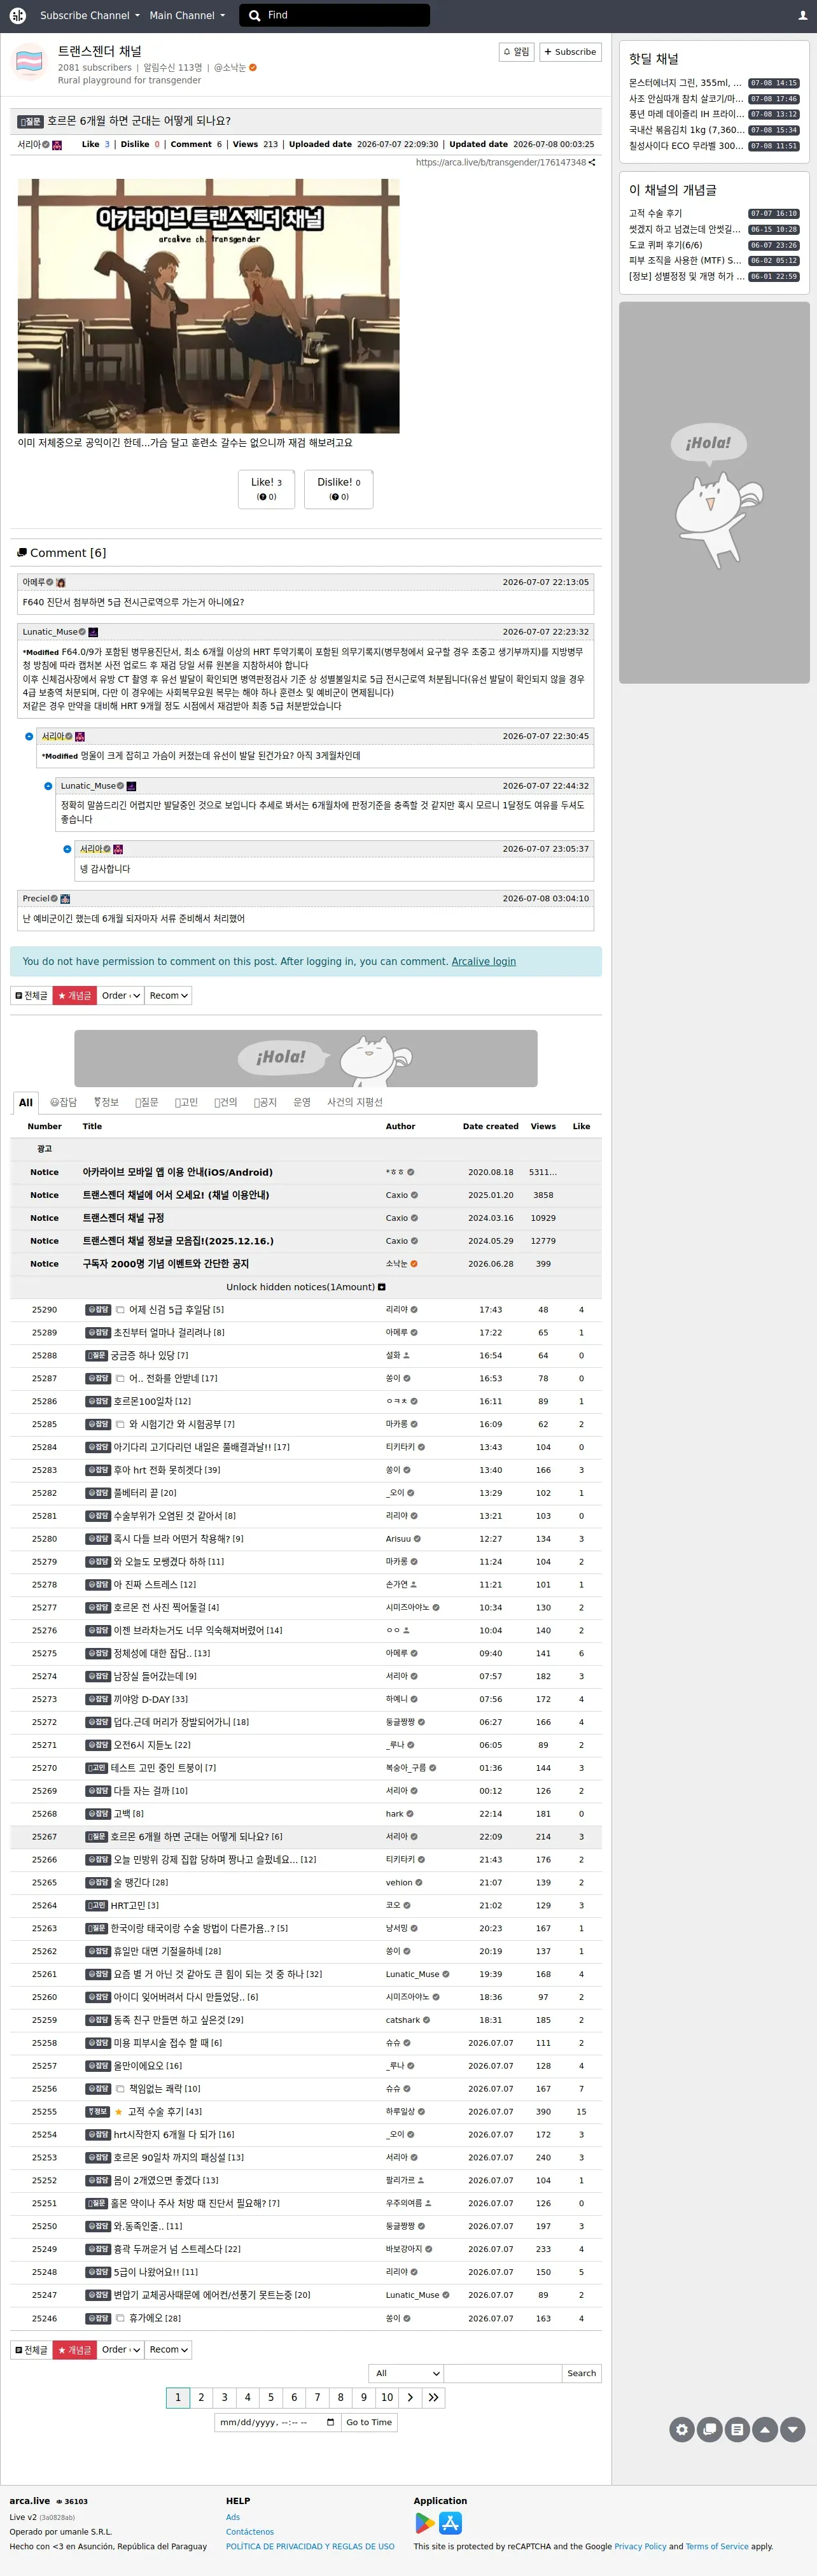The width and height of the screenshot is (817, 2576).
Task: Open the Main Channel dropdown
Action: 187,15
